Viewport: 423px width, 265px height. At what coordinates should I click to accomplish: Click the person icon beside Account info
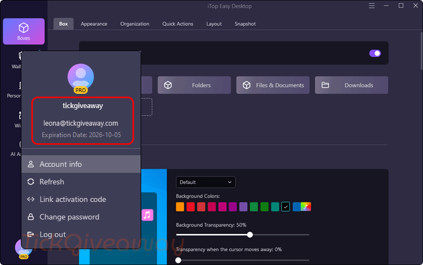(31, 164)
